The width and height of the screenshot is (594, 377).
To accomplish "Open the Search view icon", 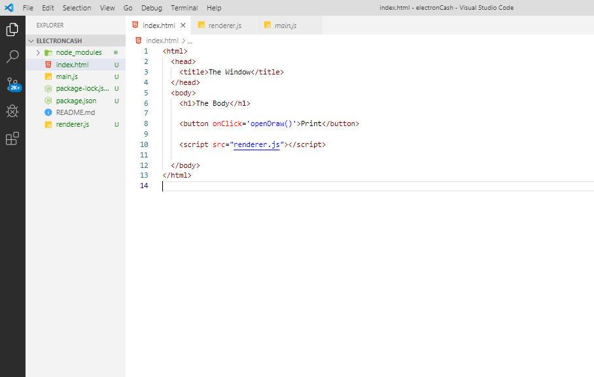I will coord(12,57).
